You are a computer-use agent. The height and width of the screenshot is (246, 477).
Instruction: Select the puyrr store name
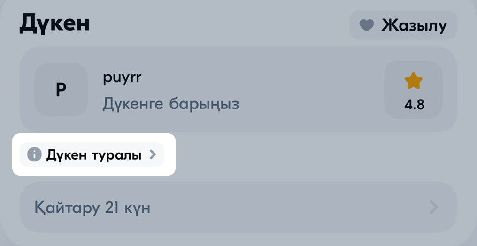click(122, 78)
